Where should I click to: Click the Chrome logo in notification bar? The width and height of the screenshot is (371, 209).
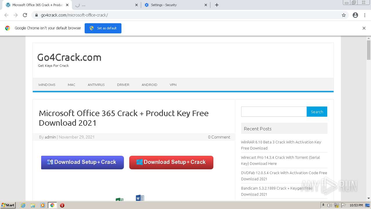pyautogui.click(x=8, y=28)
